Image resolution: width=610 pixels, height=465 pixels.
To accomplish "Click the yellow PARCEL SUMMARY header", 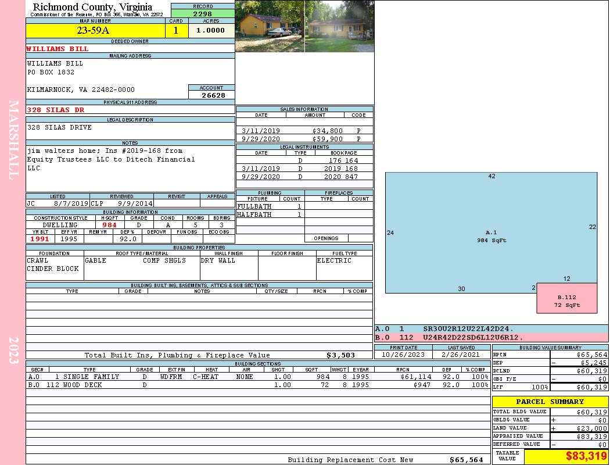I will (550, 402).
